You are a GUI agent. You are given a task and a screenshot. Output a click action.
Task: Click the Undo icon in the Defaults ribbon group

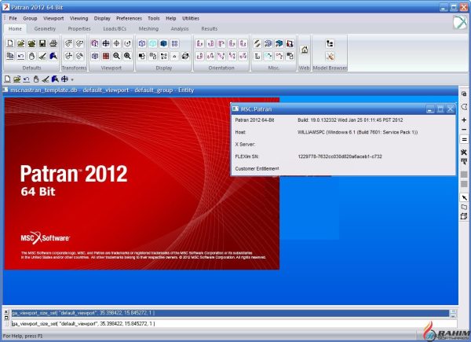(x=20, y=56)
